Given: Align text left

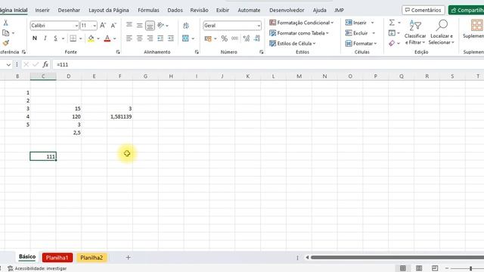Looking at the screenshot, I should pos(129,39).
